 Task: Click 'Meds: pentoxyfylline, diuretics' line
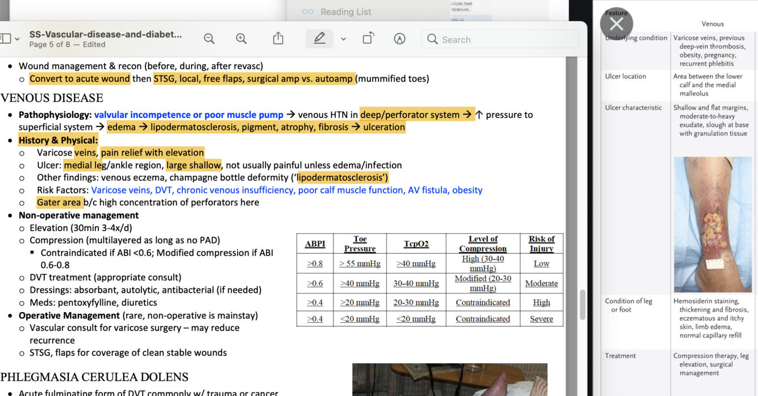93,302
